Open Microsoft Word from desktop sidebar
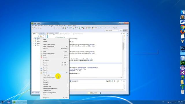 [182, 22]
